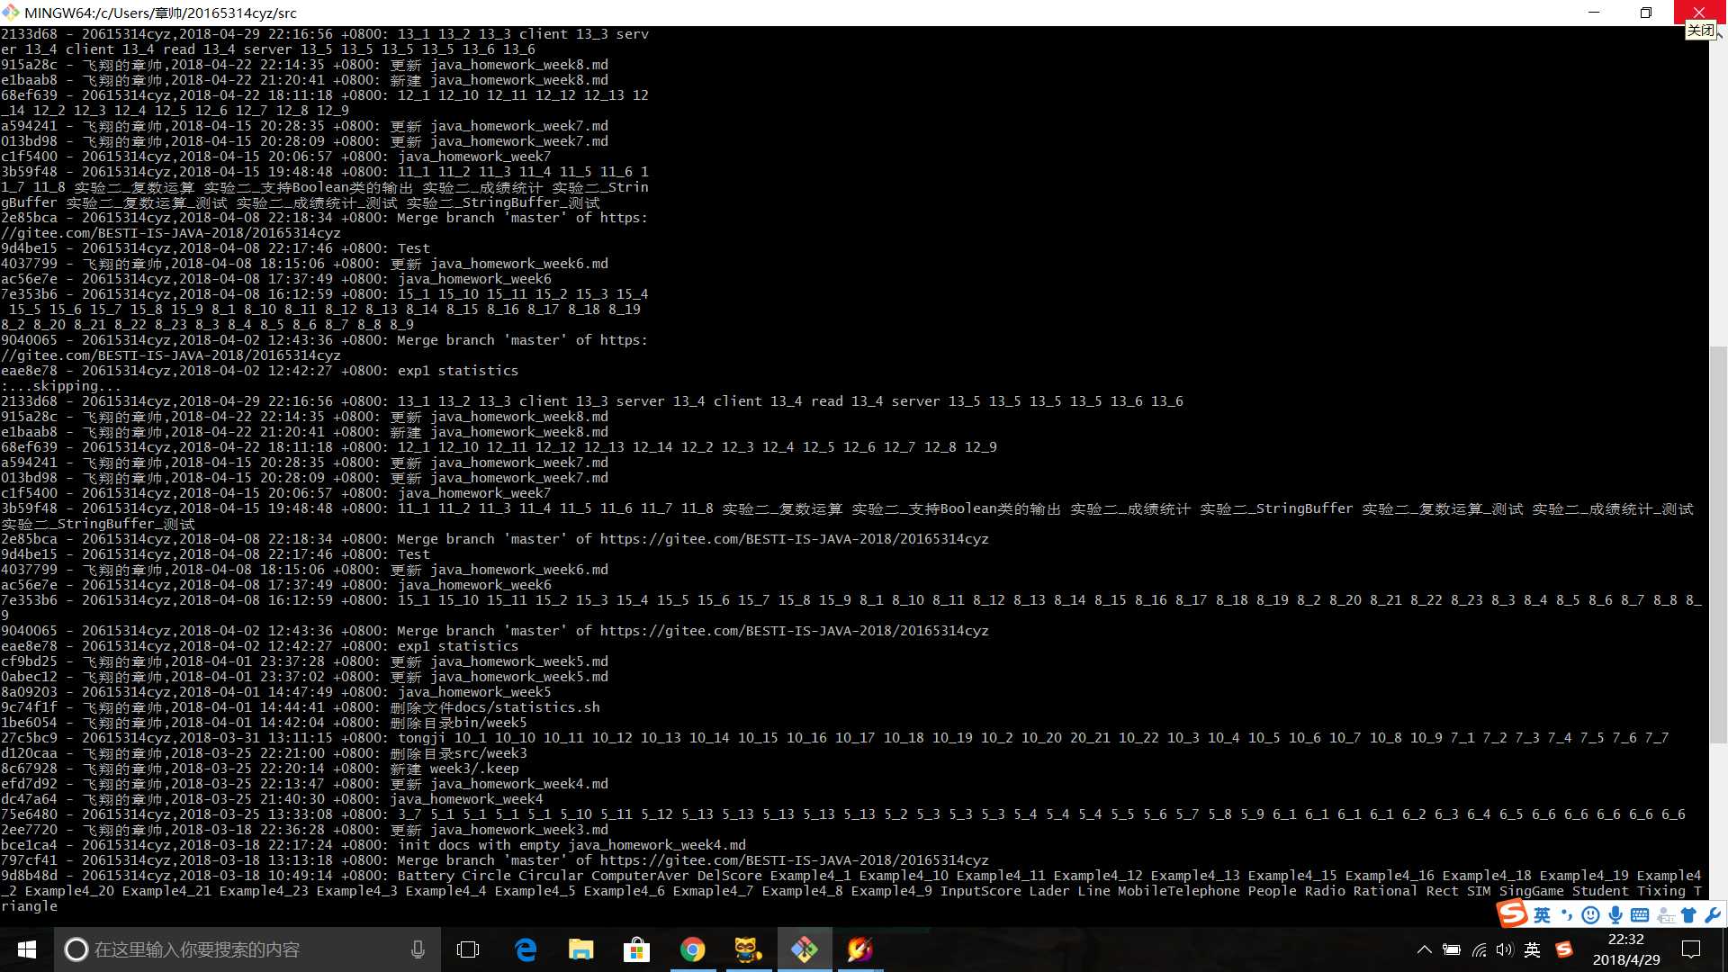Switch input language via tray 英 indicator
The width and height of the screenshot is (1728, 972).
tap(1533, 949)
